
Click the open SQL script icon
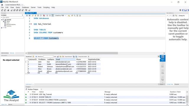coord(5,10)
